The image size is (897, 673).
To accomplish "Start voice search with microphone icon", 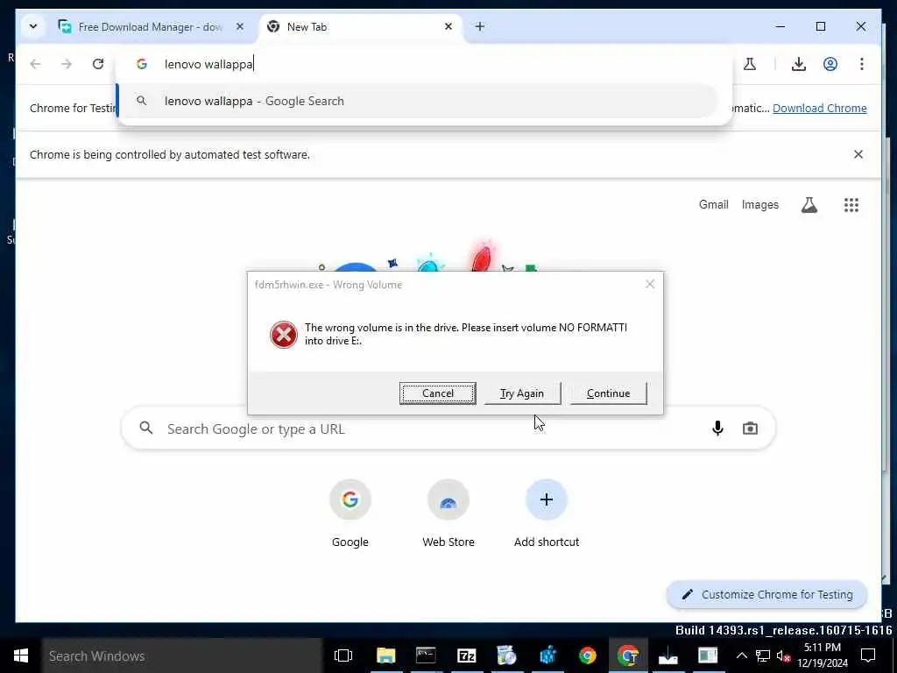I will pyautogui.click(x=717, y=428).
